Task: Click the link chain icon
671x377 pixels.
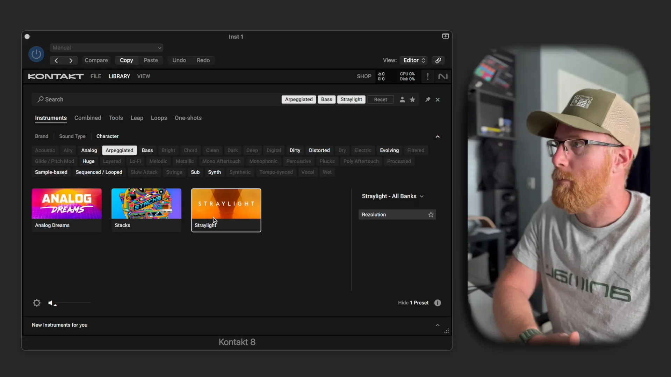Action: point(438,60)
